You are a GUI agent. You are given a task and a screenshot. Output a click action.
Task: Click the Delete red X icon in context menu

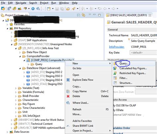[68, 96]
